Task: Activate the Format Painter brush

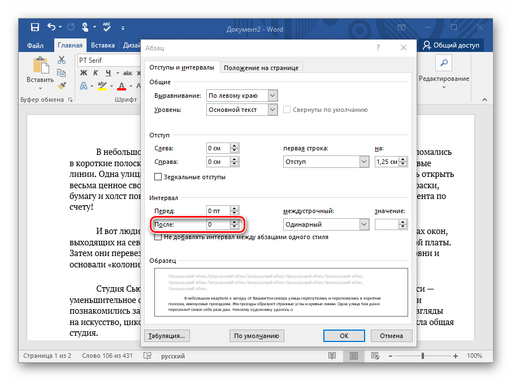Action: (62, 86)
